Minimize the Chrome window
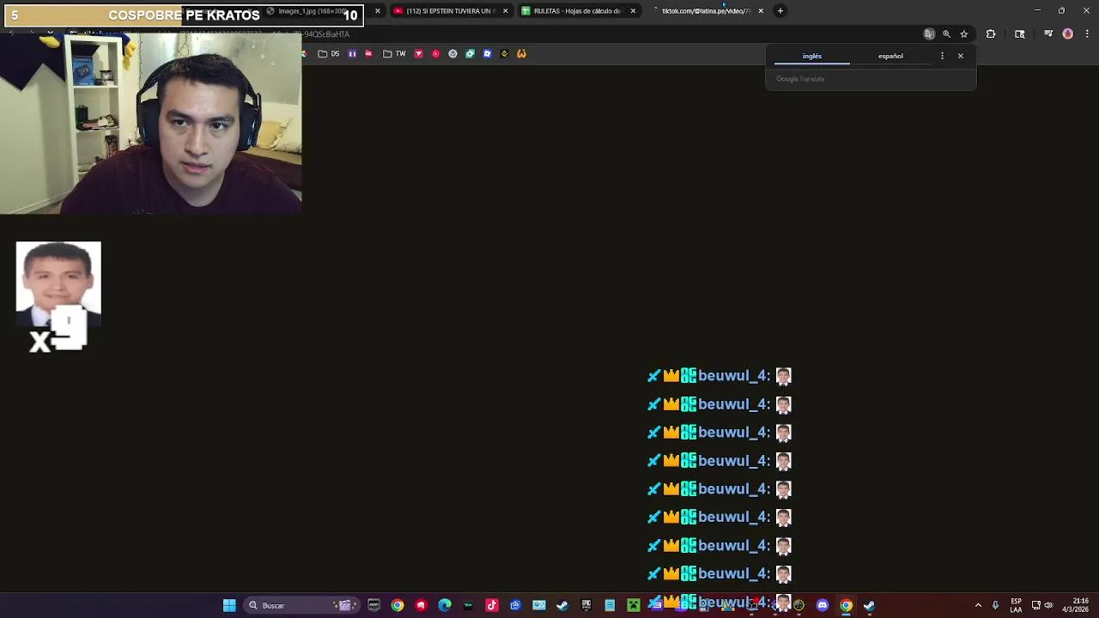The width and height of the screenshot is (1099, 618). coord(1037,10)
